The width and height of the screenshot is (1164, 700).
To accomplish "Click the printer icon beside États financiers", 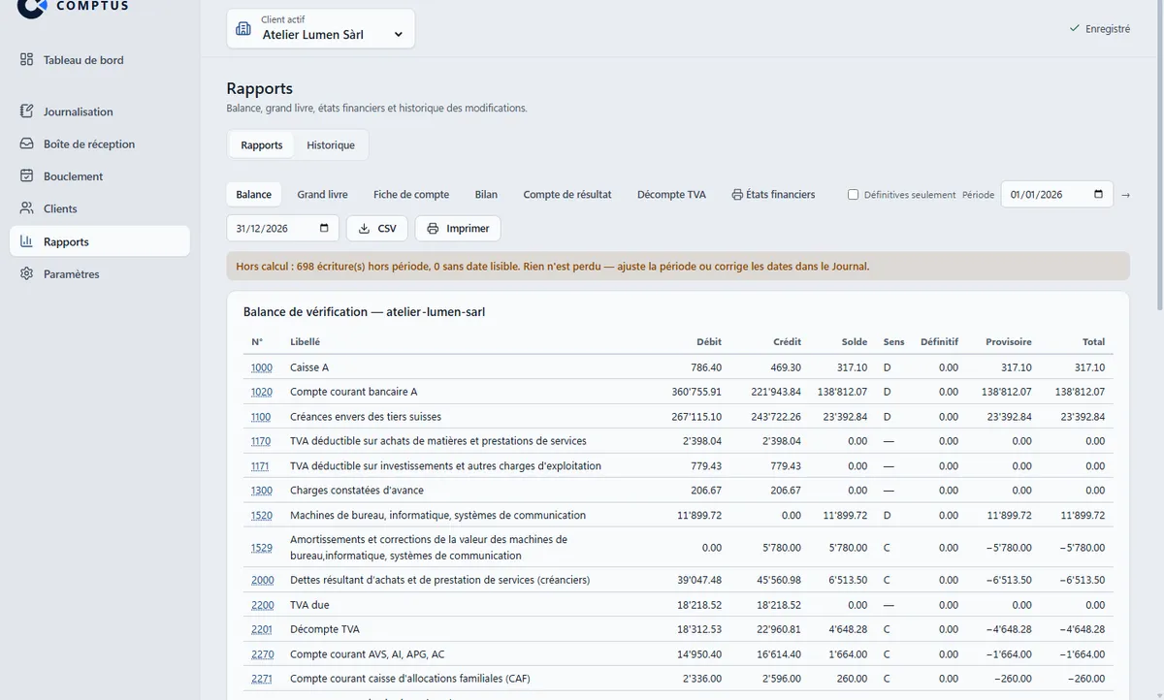I will [737, 195].
